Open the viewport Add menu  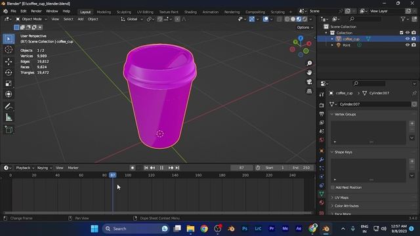click(x=80, y=19)
